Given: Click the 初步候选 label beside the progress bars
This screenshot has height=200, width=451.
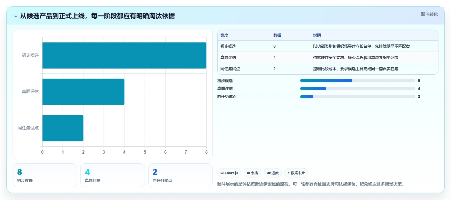Looking at the screenshot, I should [x=225, y=81].
